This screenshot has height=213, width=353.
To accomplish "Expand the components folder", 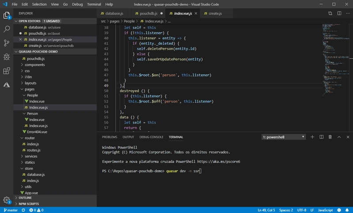I will (34, 65).
